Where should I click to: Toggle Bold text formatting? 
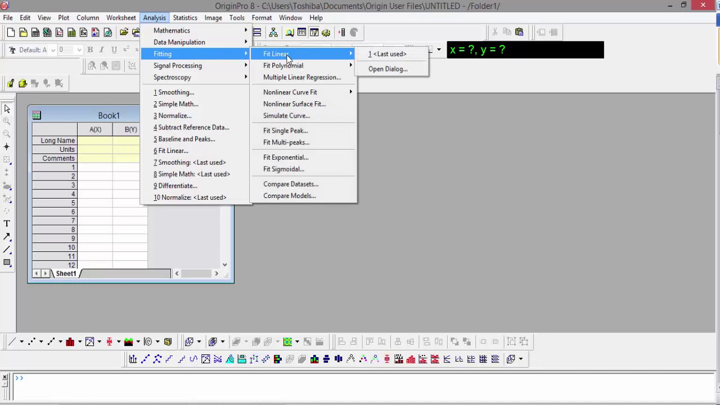click(x=90, y=50)
